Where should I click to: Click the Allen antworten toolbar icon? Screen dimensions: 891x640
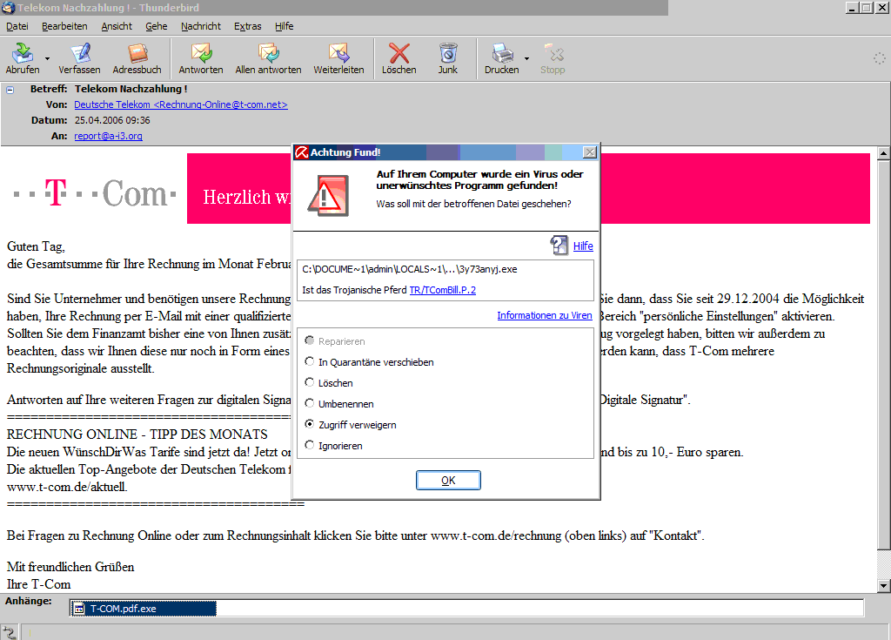coord(268,53)
